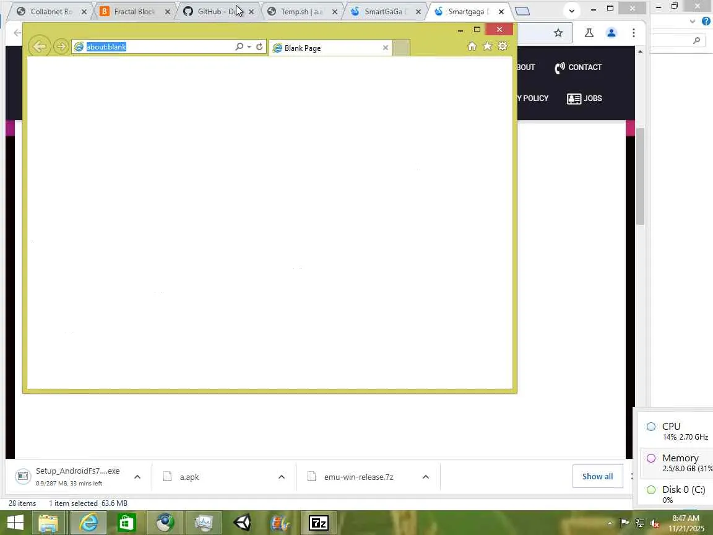Expand options for a.apk download
The image size is (713, 535).
[282, 477]
